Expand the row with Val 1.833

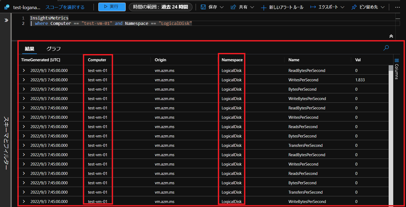24,80
